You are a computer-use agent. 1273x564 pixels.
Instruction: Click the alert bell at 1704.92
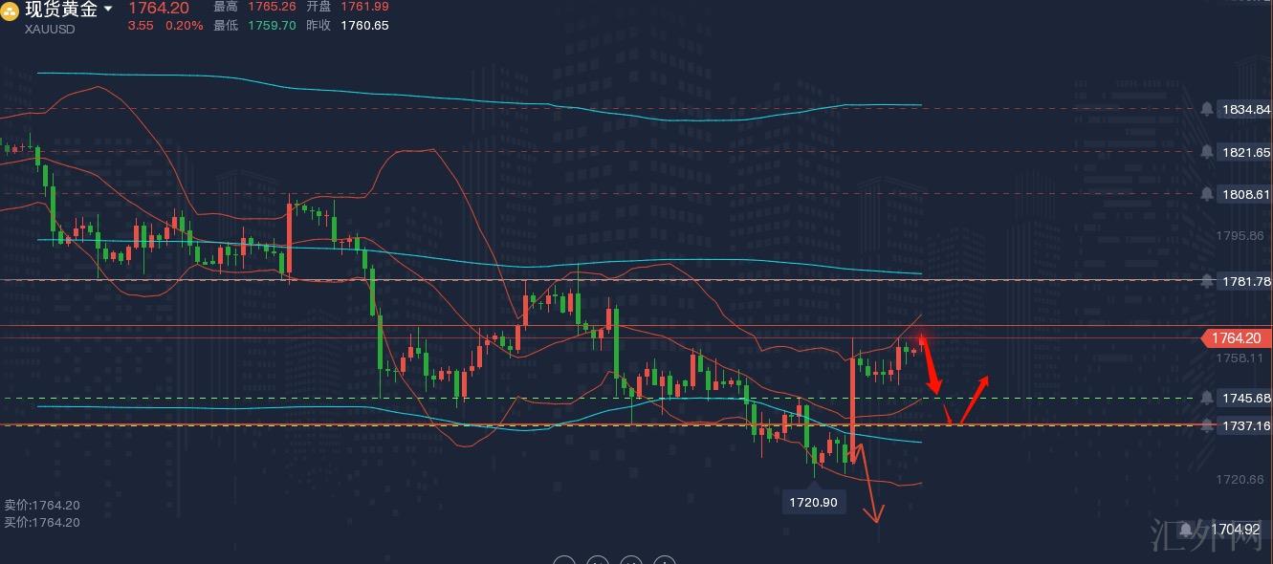[1186, 529]
